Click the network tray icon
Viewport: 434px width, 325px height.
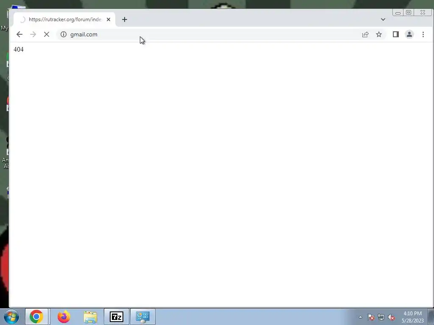coord(381,317)
